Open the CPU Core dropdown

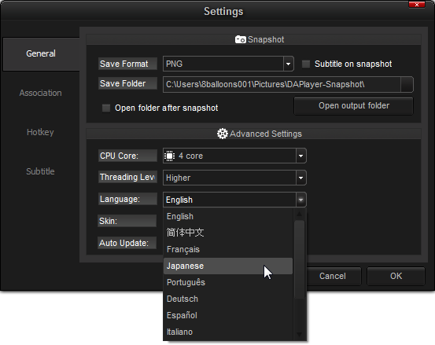point(300,156)
